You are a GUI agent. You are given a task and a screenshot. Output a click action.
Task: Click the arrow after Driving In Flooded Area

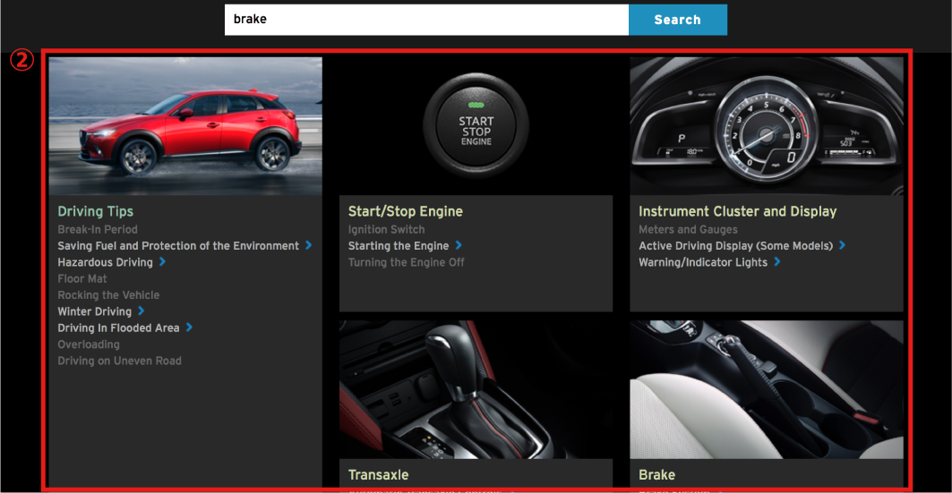[x=189, y=327]
